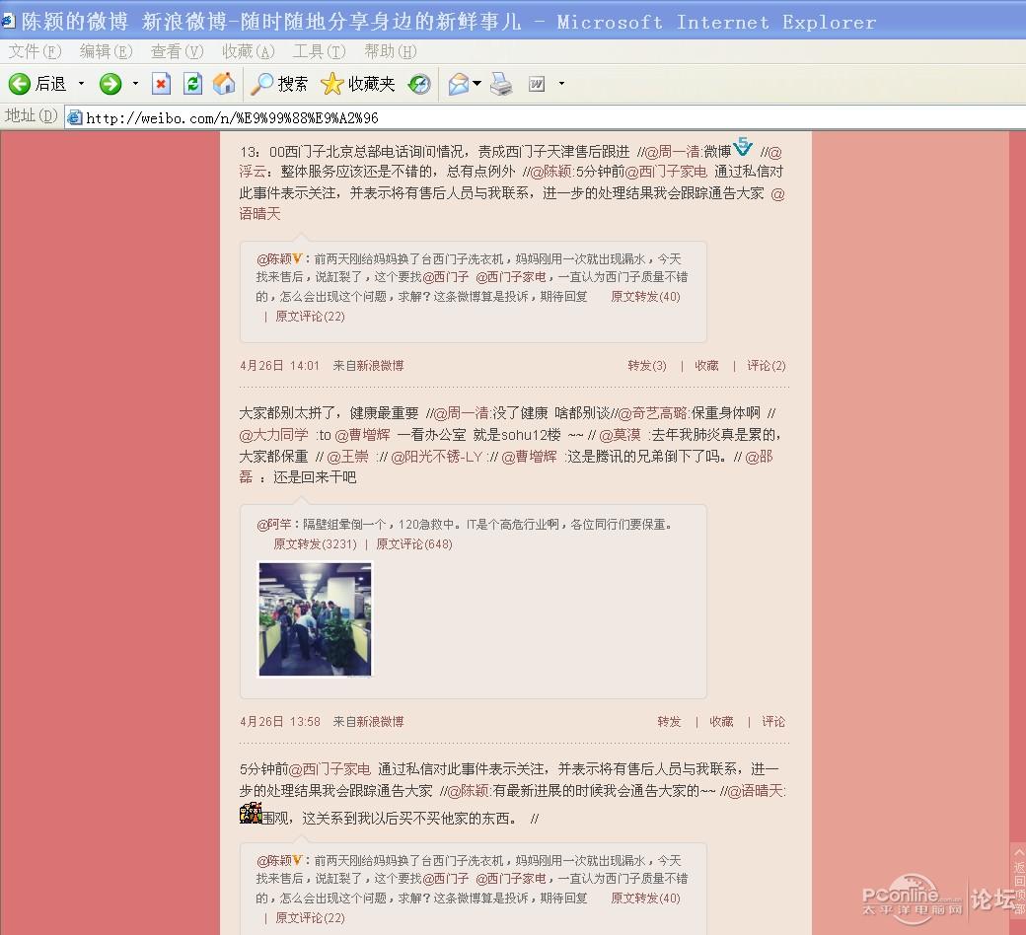Click 来自新浪微博 under the 13:58 post
This screenshot has height=935, width=1026.
[368, 722]
